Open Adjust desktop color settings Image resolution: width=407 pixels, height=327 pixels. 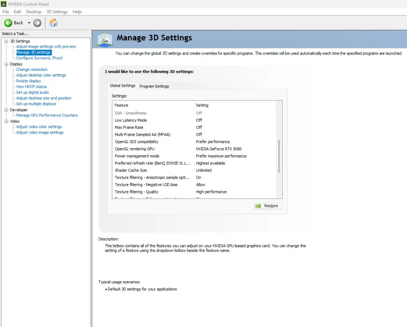pyautogui.click(x=41, y=75)
